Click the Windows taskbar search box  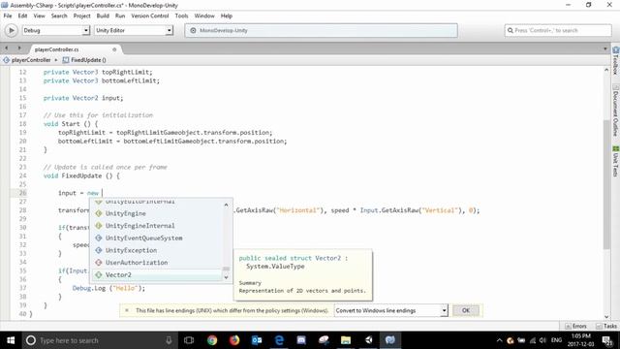point(99,340)
